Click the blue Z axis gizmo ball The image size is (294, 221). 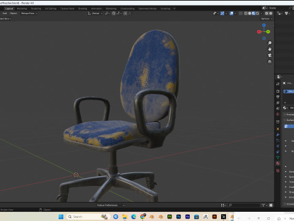pos(264,25)
